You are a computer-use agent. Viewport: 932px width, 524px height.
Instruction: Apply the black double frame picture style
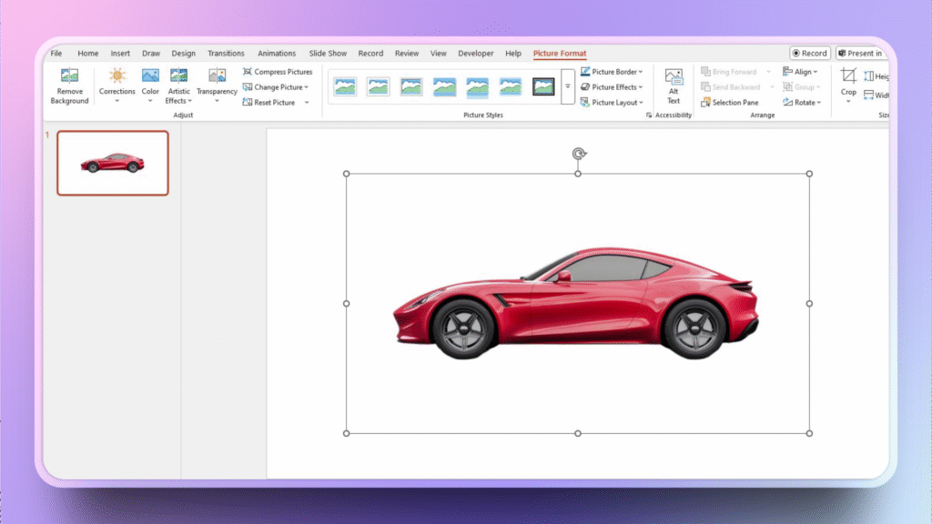tap(543, 86)
